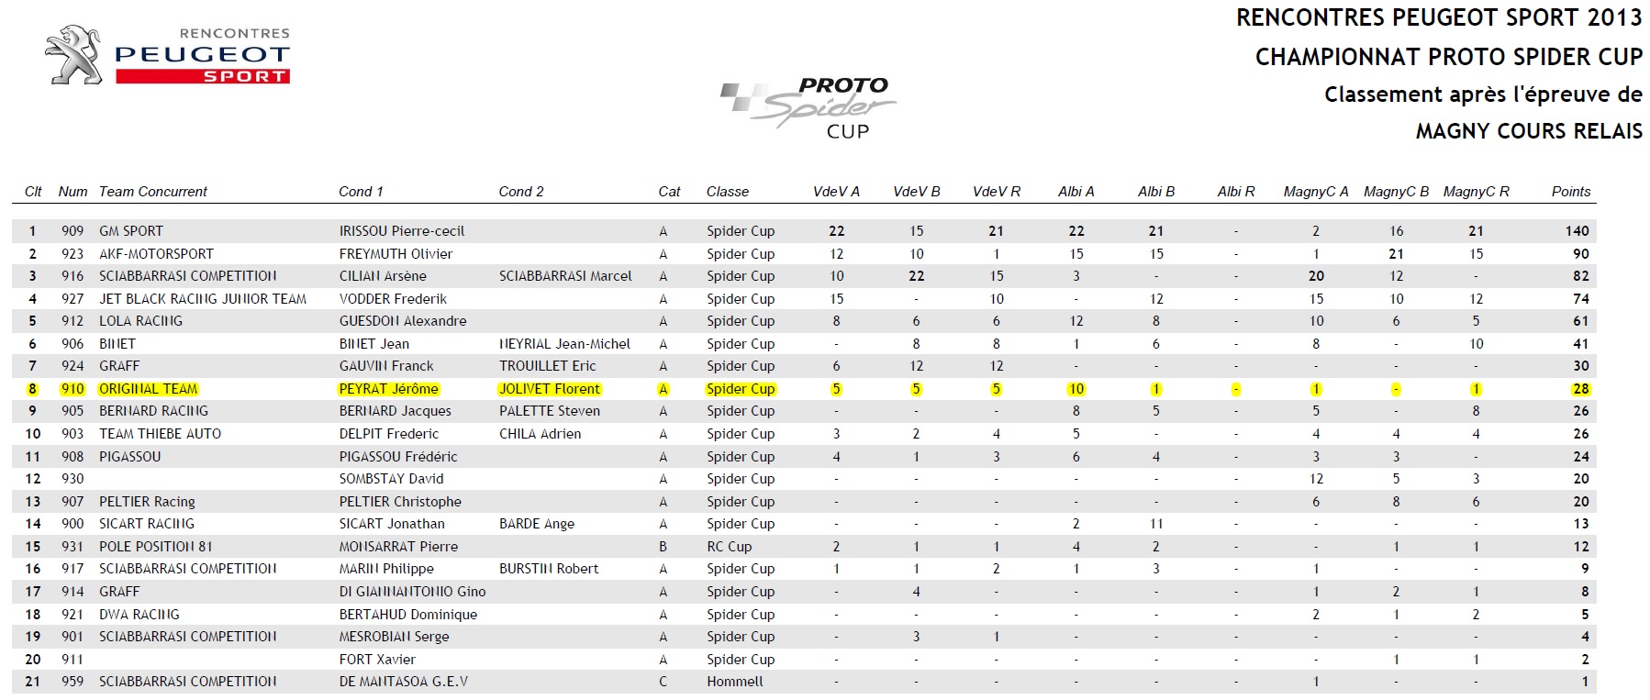Select co-driver 'SCIABBARRASI Marcel'

click(x=565, y=276)
